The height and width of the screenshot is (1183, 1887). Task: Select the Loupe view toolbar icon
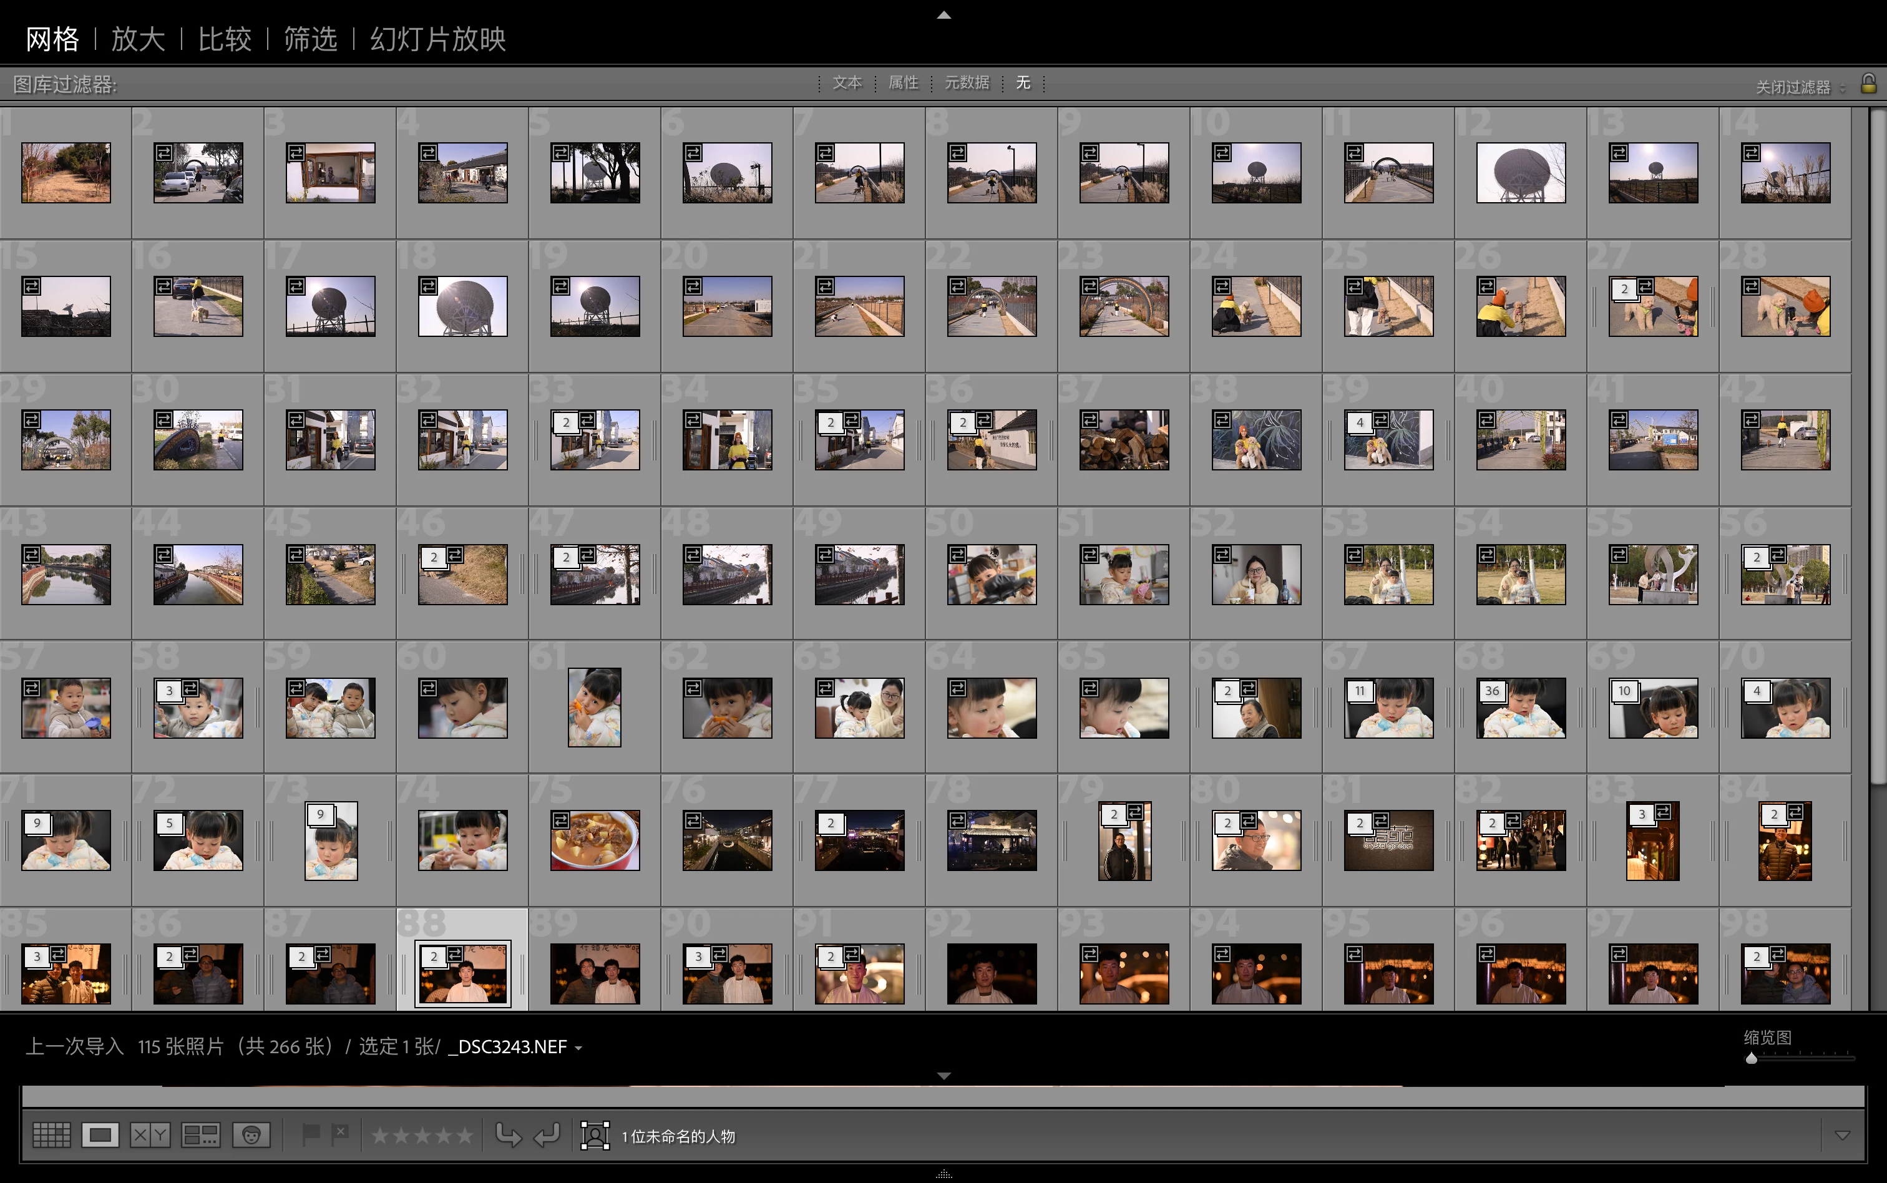click(100, 1134)
